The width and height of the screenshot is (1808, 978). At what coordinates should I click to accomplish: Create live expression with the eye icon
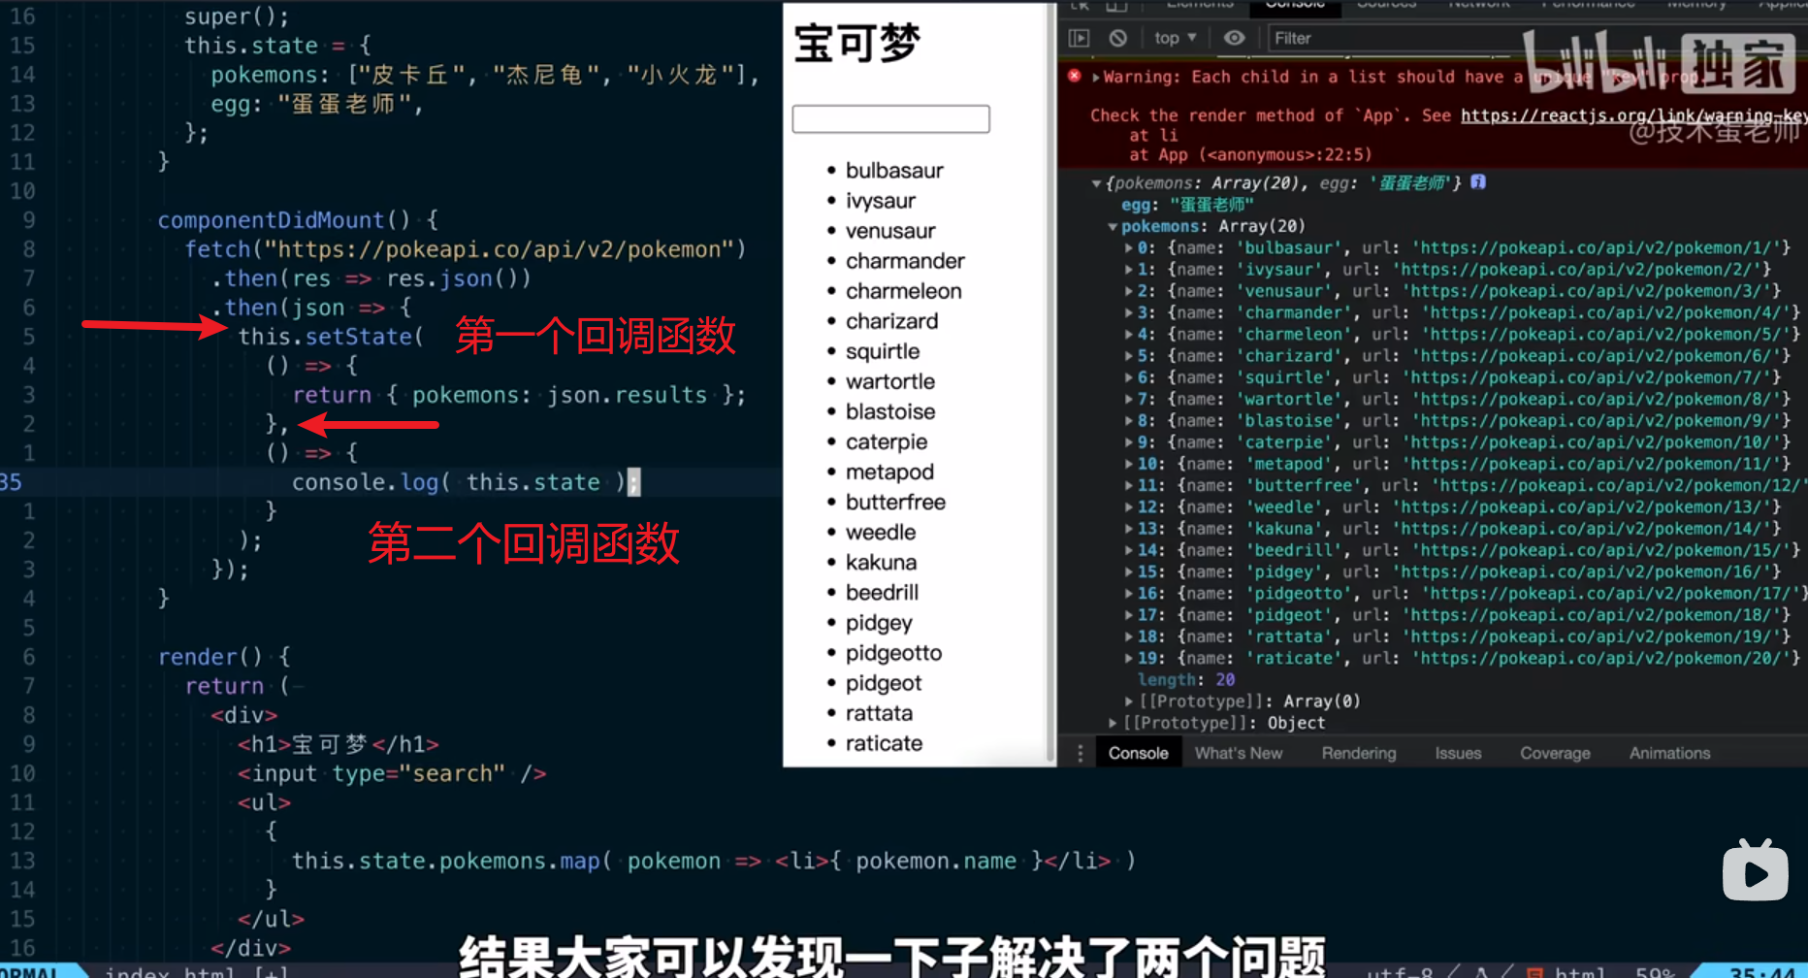(x=1234, y=38)
